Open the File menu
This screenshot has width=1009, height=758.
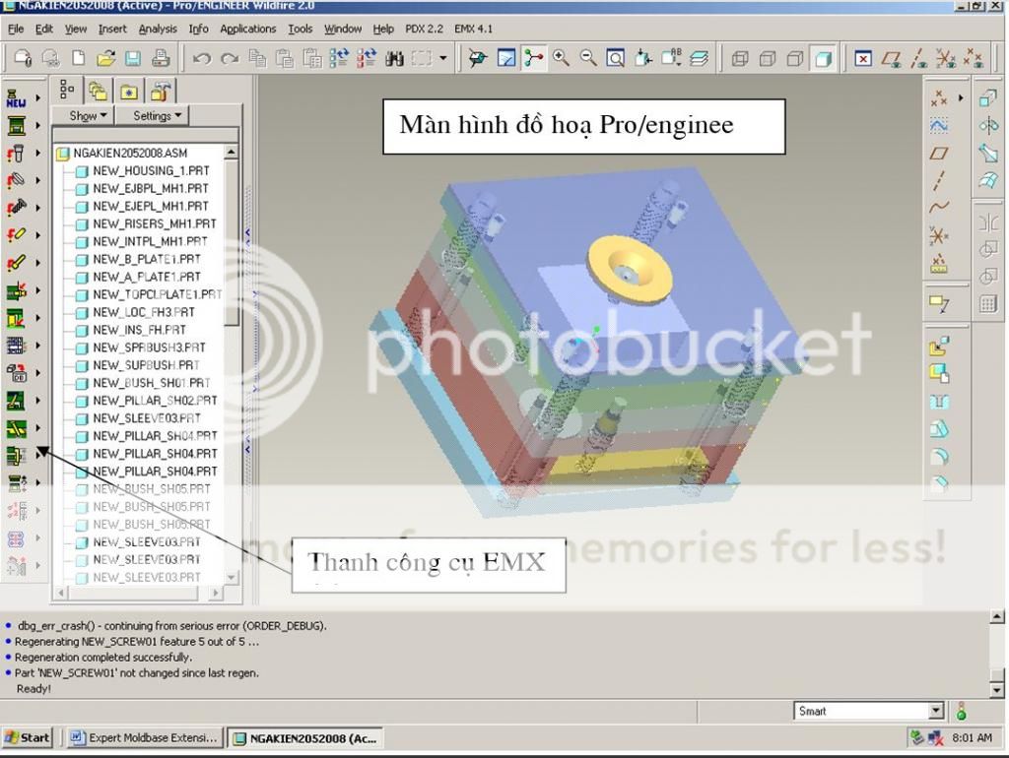[x=16, y=29]
